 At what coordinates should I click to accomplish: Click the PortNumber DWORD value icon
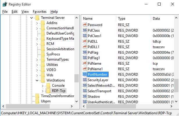point(85,74)
